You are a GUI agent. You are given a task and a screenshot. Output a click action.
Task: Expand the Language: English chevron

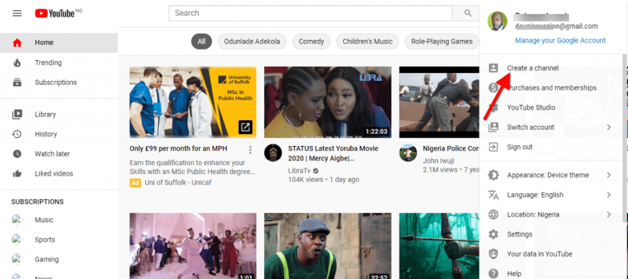(608, 195)
